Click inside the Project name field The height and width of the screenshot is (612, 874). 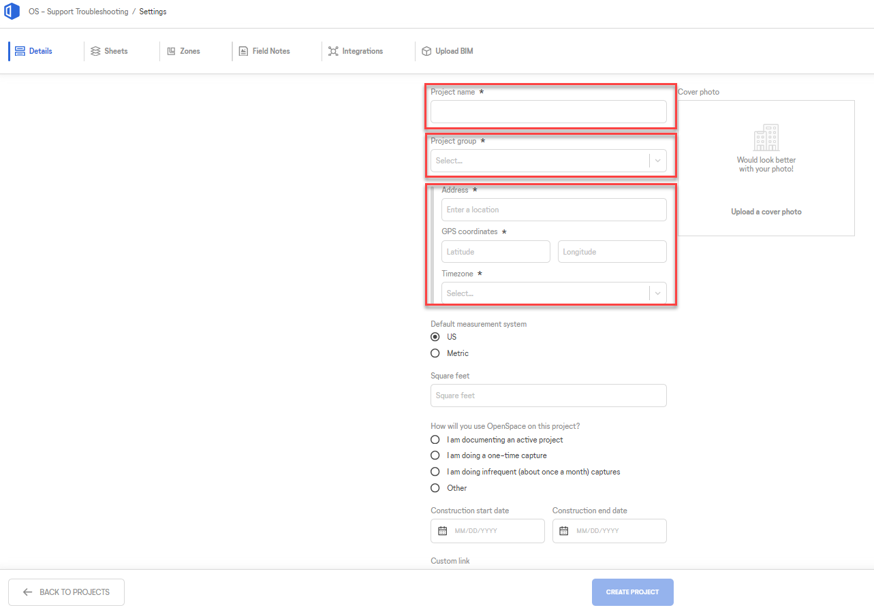tap(548, 112)
